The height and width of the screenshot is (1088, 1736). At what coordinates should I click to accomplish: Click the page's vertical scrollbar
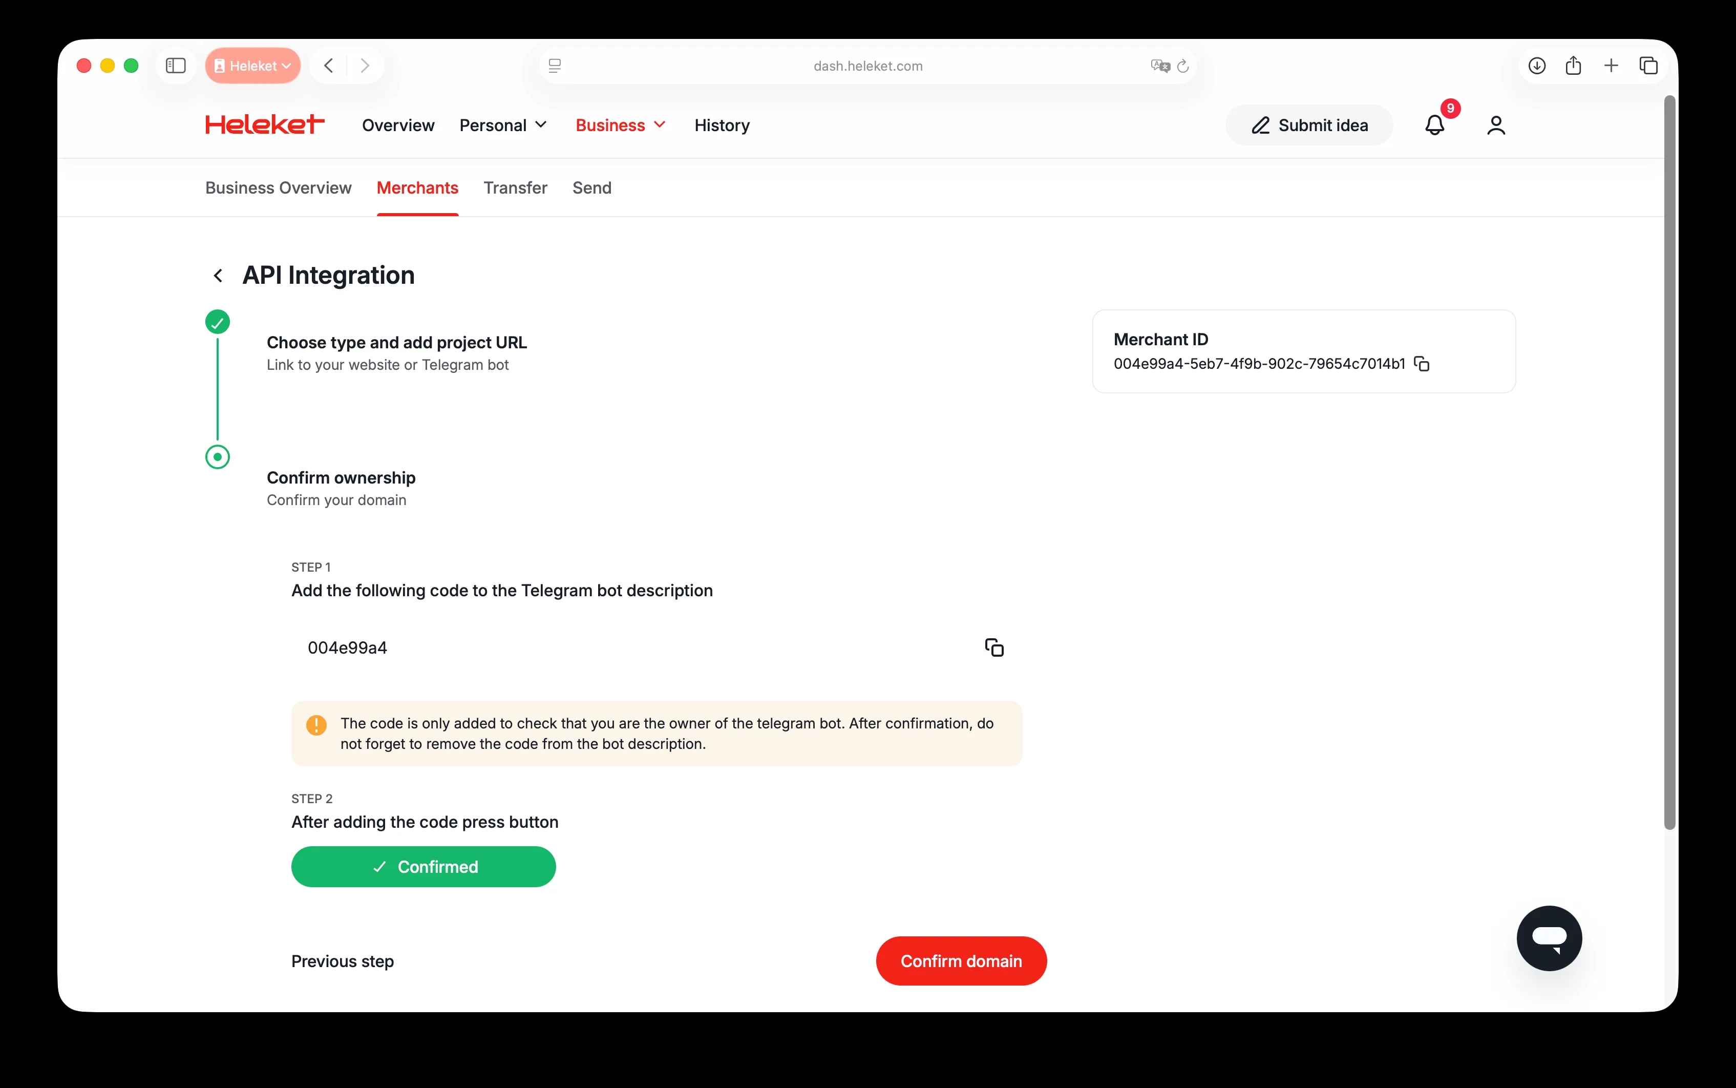1669,461
